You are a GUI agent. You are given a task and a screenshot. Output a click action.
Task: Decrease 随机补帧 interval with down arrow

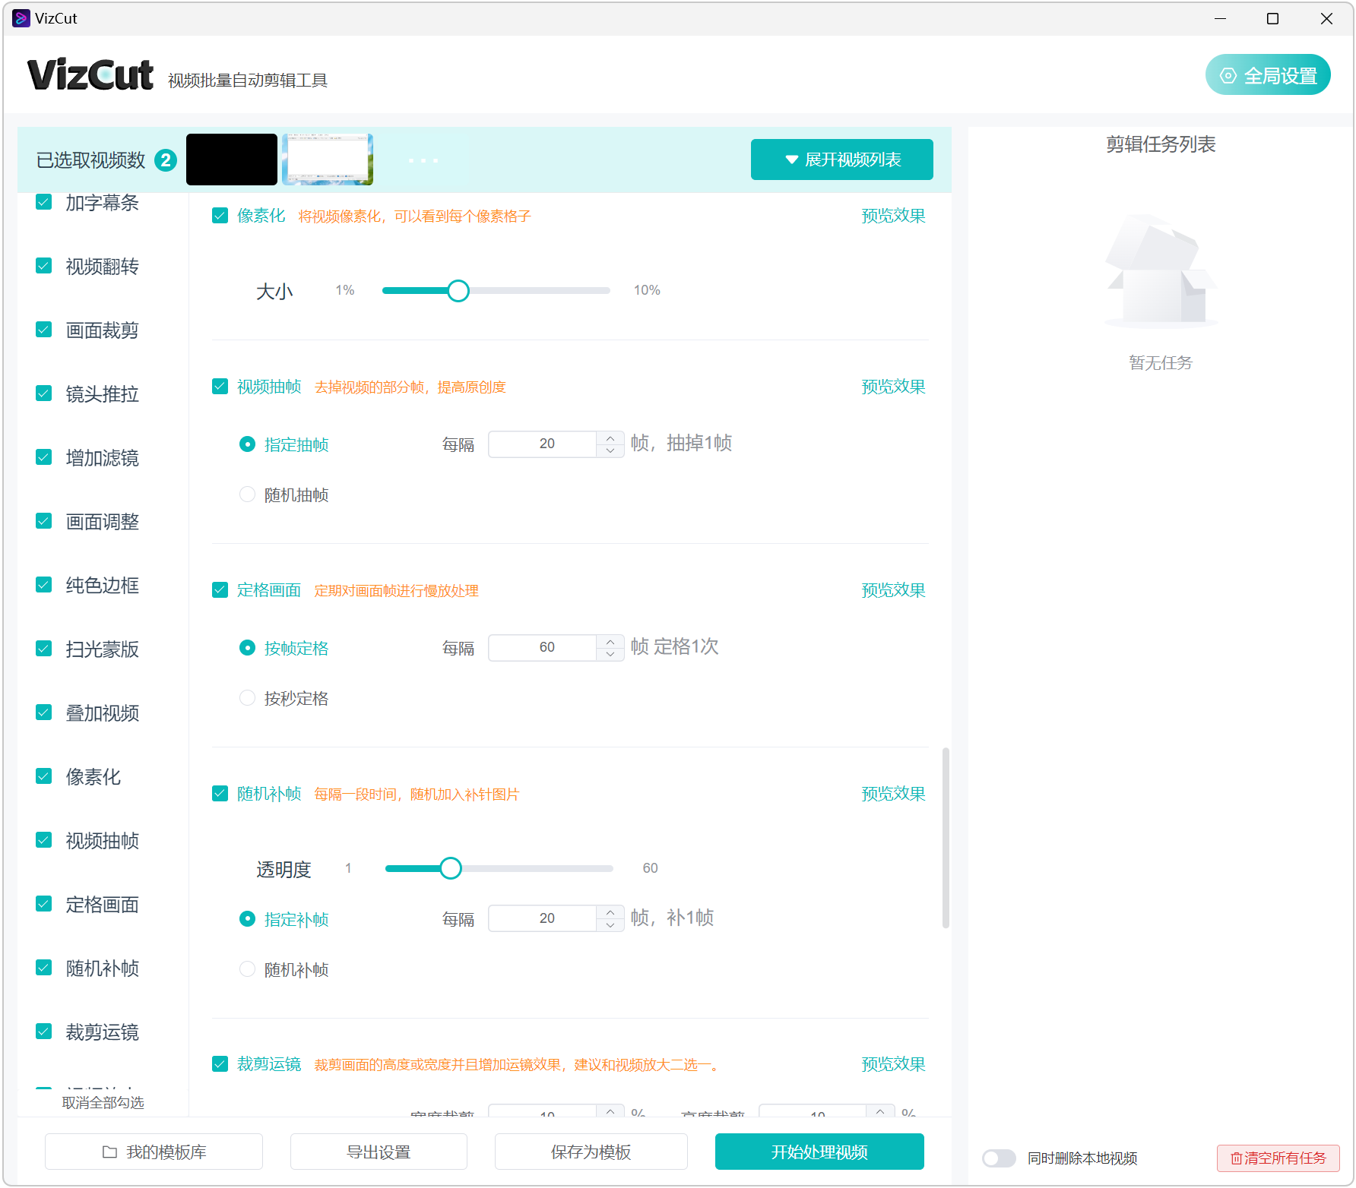click(610, 925)
